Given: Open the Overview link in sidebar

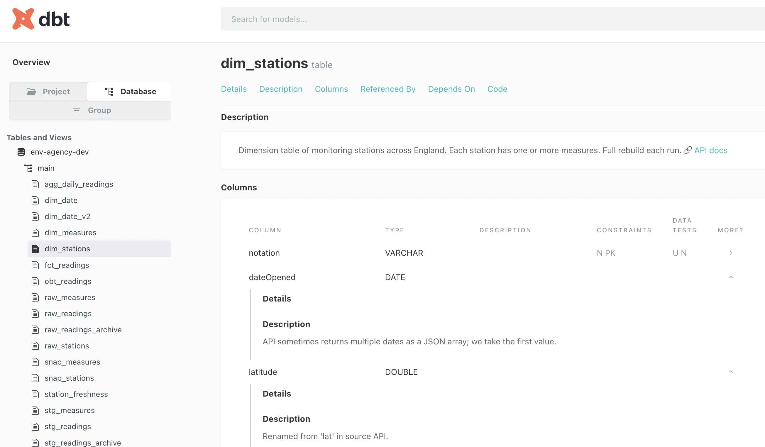Looking at the screenshot, I should point(31,62).
